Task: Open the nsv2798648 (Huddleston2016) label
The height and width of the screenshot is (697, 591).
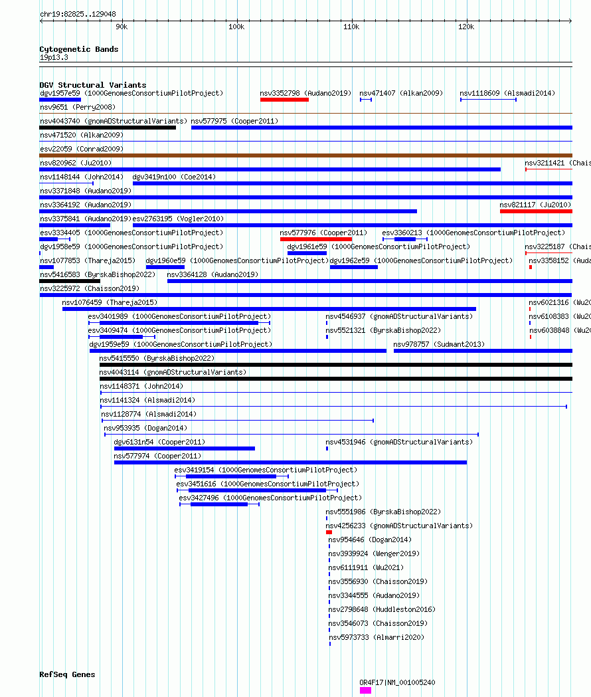Action: 382,609
